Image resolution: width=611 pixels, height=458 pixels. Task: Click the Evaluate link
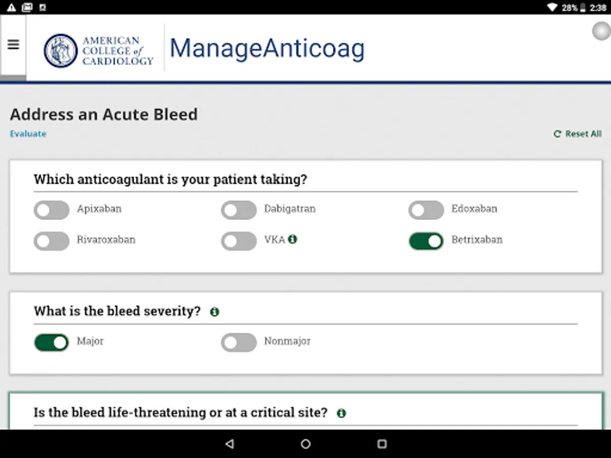click(28, 134)
